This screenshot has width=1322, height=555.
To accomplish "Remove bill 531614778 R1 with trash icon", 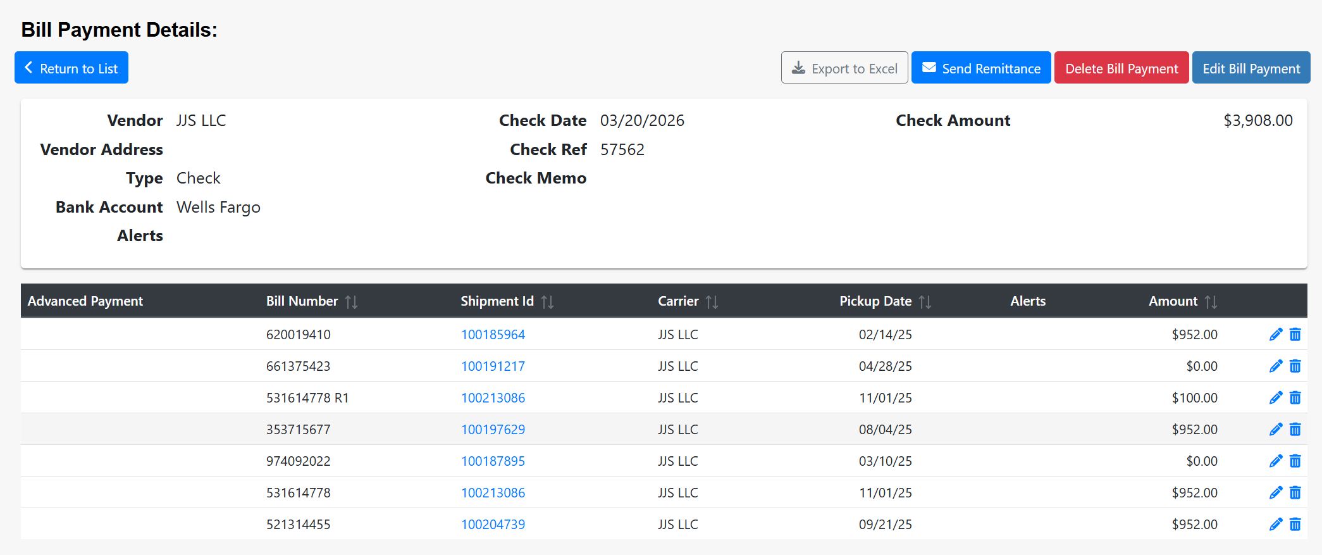I will (x=1295, y=397).
